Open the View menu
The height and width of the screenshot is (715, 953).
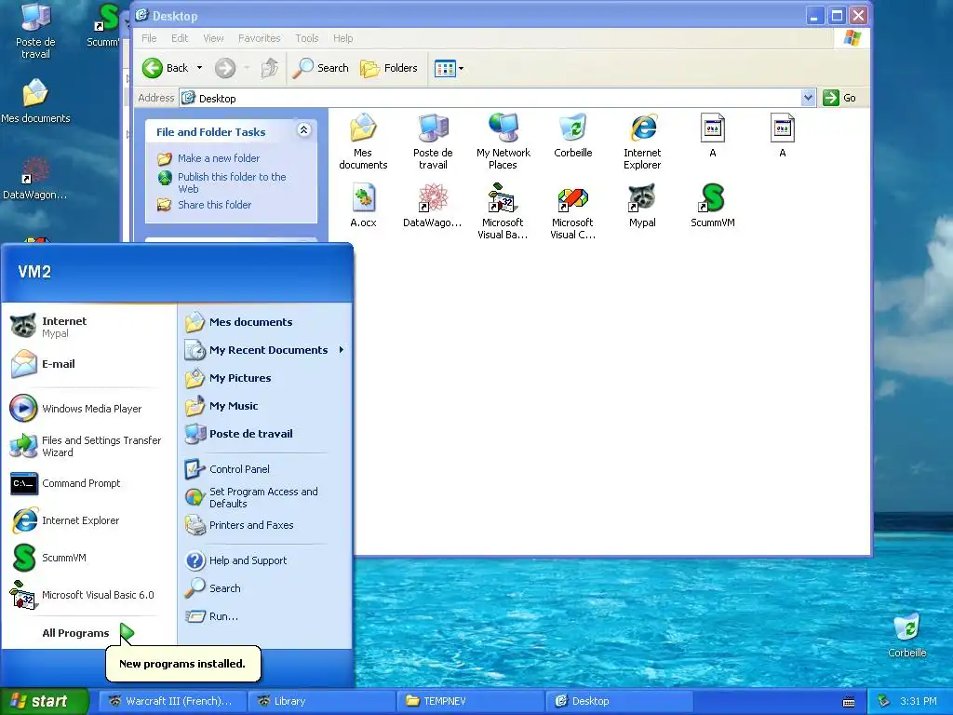click(x=213, y=38)
